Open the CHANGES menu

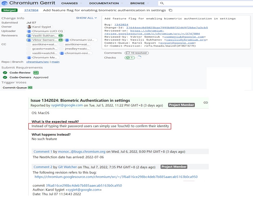point(72,3)
